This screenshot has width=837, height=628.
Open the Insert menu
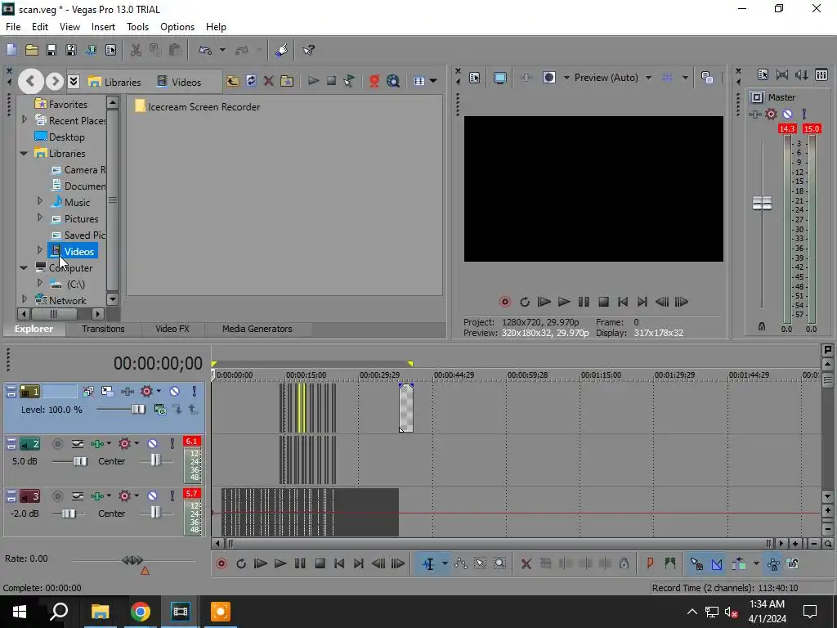pyautogui.click(x=103, y=27)
